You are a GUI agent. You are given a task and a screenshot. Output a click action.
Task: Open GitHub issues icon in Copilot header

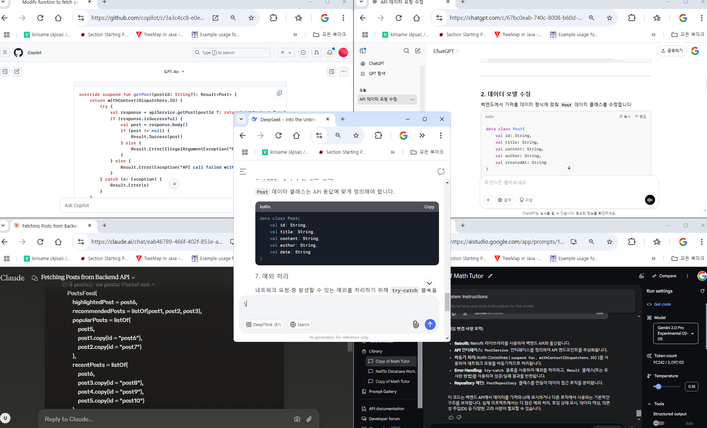[x=303, y=53]
